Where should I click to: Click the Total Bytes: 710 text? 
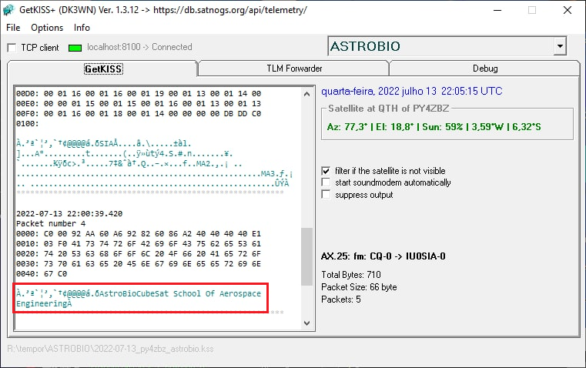pos(351,275)
